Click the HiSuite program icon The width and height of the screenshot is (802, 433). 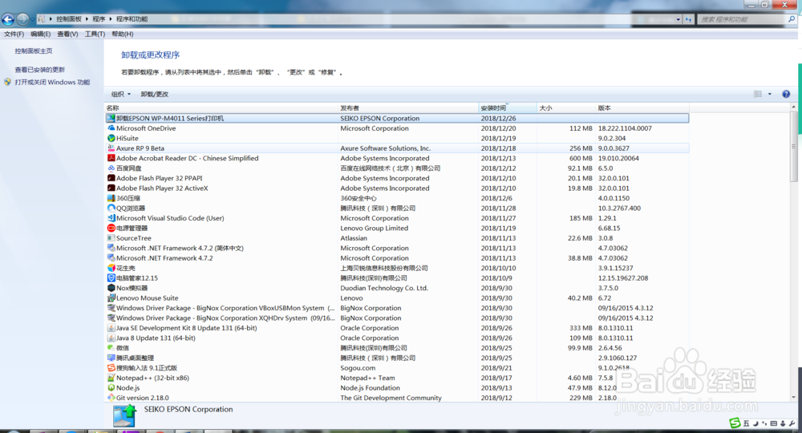[111, 138]
